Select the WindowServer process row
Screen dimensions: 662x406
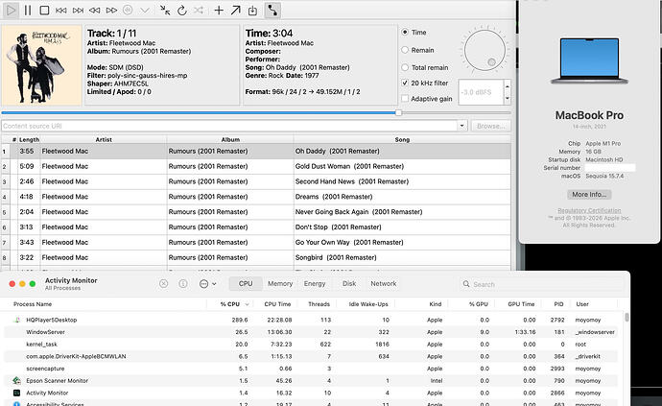pos(313,332)
